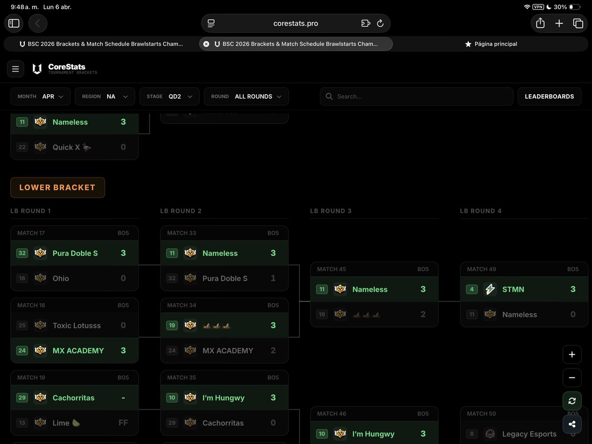
Task: Select Nameless team in Match 33
Action: click(224, 253)
